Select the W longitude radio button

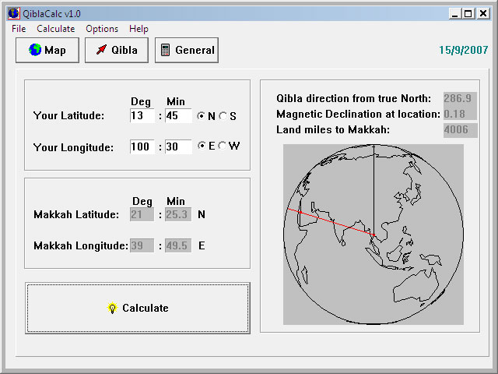pos(223,146)
